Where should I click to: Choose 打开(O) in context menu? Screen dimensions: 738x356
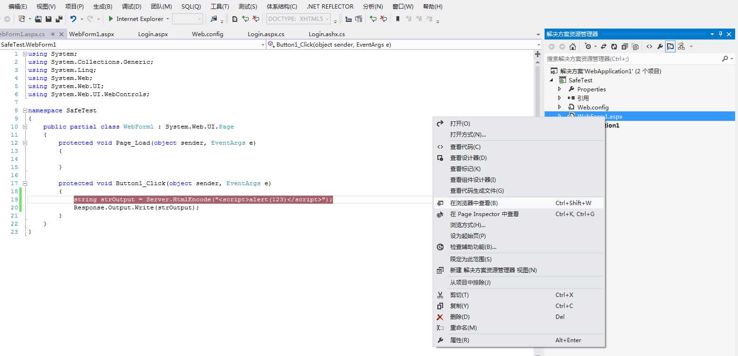(x=519, y=123)
